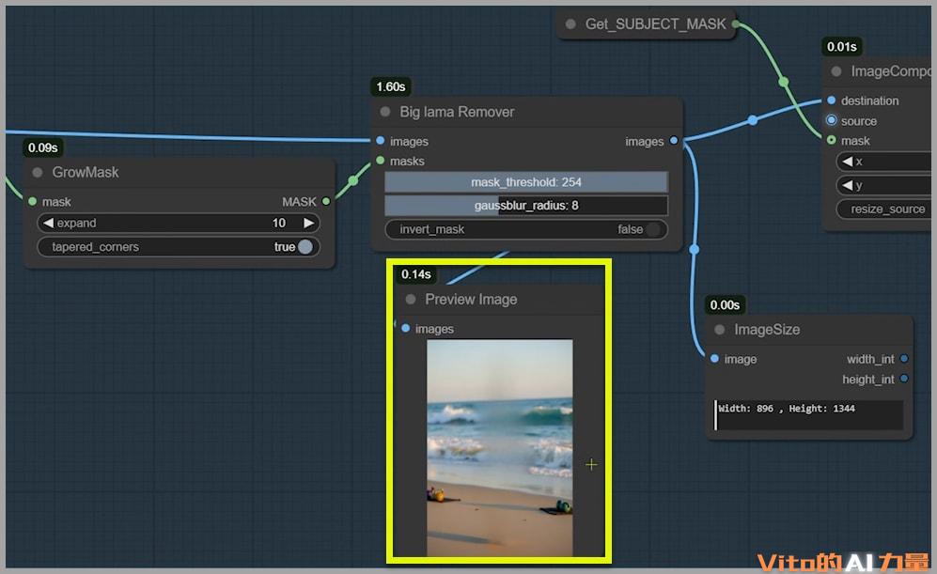The height and width of the screenshot is (574, 937).
Task: Click the GrowMask mask input socket
Action: [x=32, y=202]
